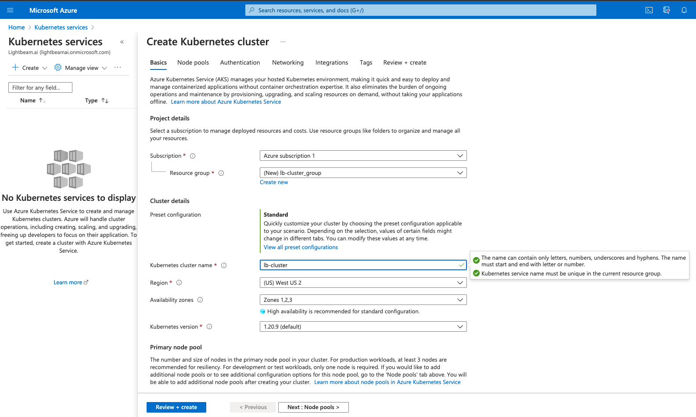This screenshot has width=696, height=417.
Task: Click the Kubernetes cluster name field
Action: pos(363,265)
